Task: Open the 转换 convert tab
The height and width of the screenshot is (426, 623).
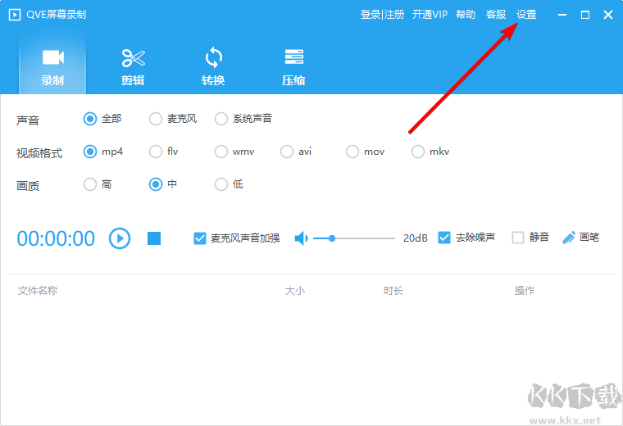Action: coord(213,67)
